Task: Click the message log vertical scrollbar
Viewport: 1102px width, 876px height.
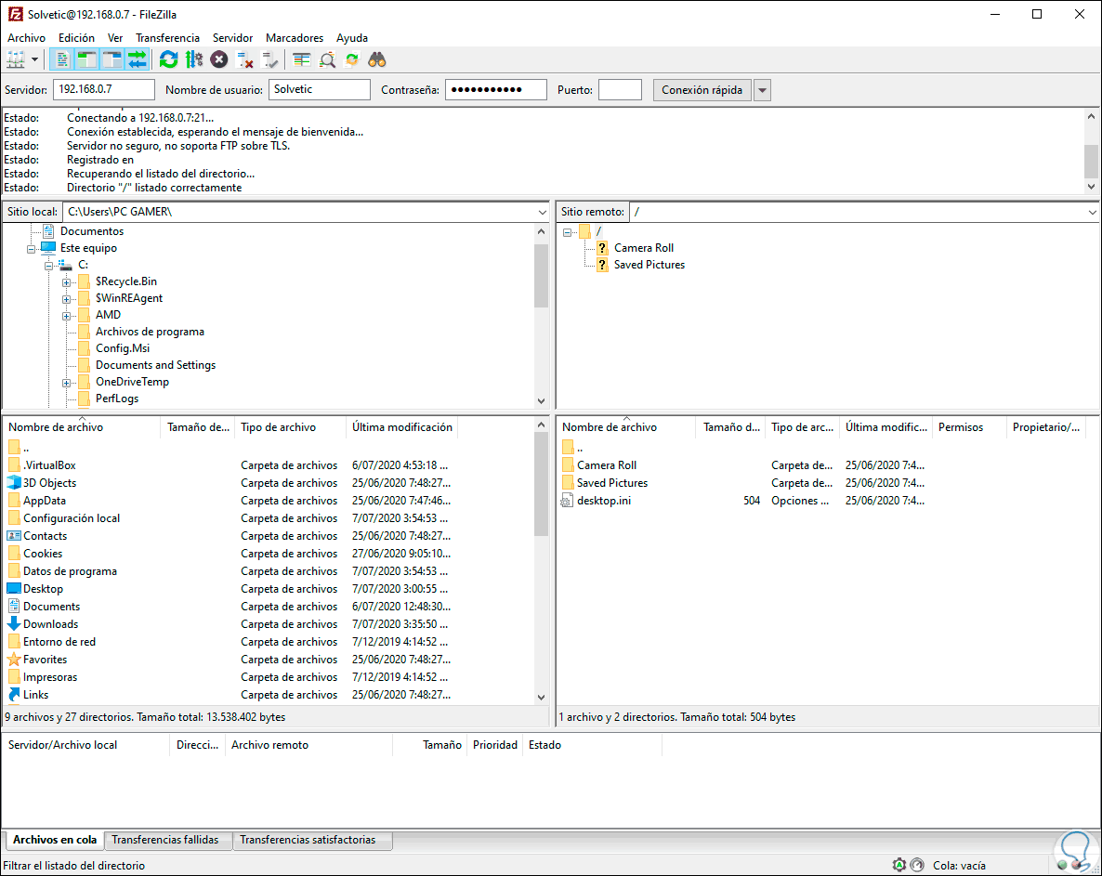Action: click(1091, 151)
